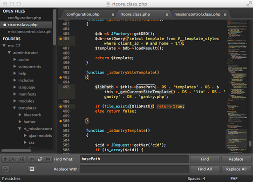Click the file proxy icon in title bar
The image size is (253, 182).
(108, 4)
